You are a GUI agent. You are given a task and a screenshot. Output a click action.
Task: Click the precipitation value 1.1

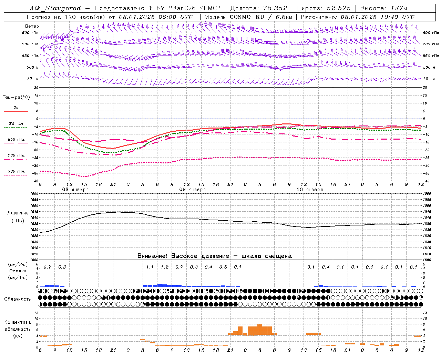pyautogui.click(x=150, y=267)
